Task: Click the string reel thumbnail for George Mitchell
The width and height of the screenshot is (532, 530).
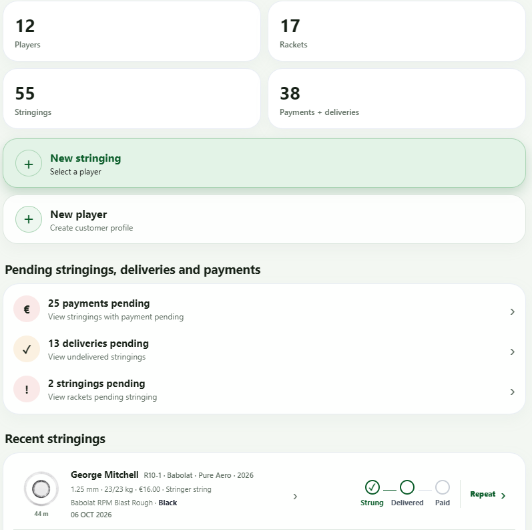Action: [41, 489]
